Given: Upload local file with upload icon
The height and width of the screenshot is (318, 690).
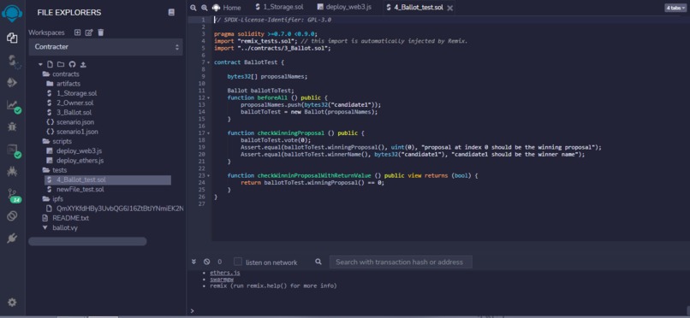Looking at the screenshot, I should click(83, 65).
